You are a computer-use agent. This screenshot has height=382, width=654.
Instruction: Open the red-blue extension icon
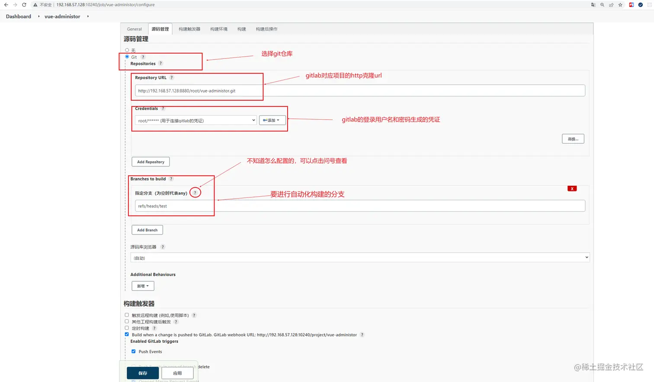632,5
